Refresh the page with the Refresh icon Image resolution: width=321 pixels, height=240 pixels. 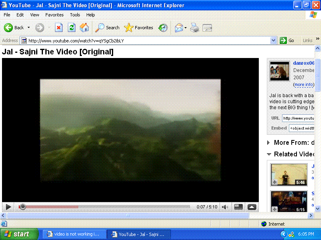[71, 28]
